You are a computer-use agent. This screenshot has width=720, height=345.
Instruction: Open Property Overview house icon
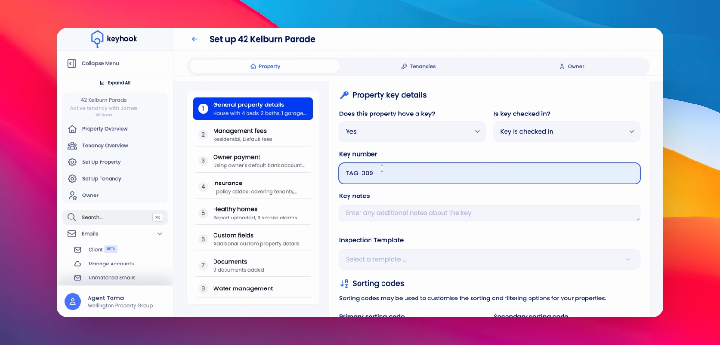pos(72,129)
